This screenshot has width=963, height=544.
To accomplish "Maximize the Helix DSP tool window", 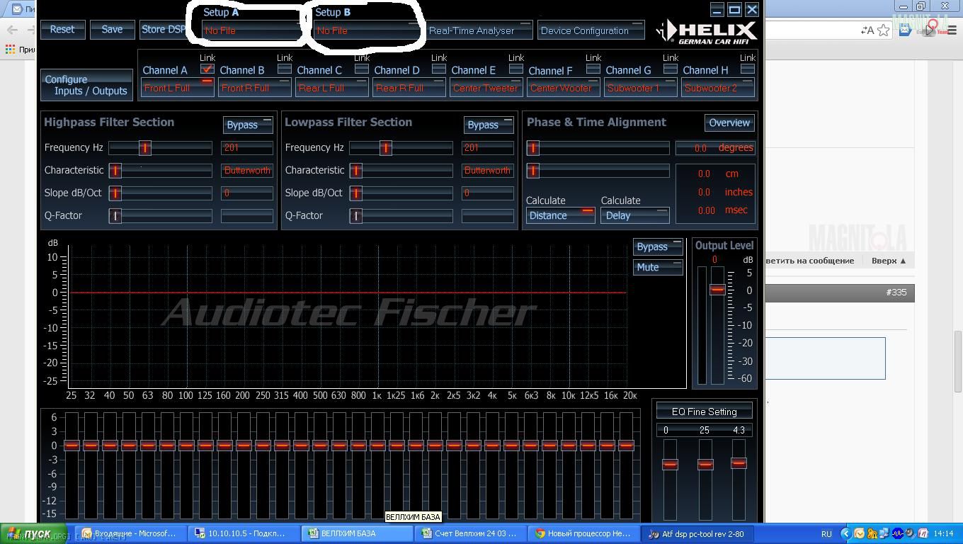I will coord(734,9).
